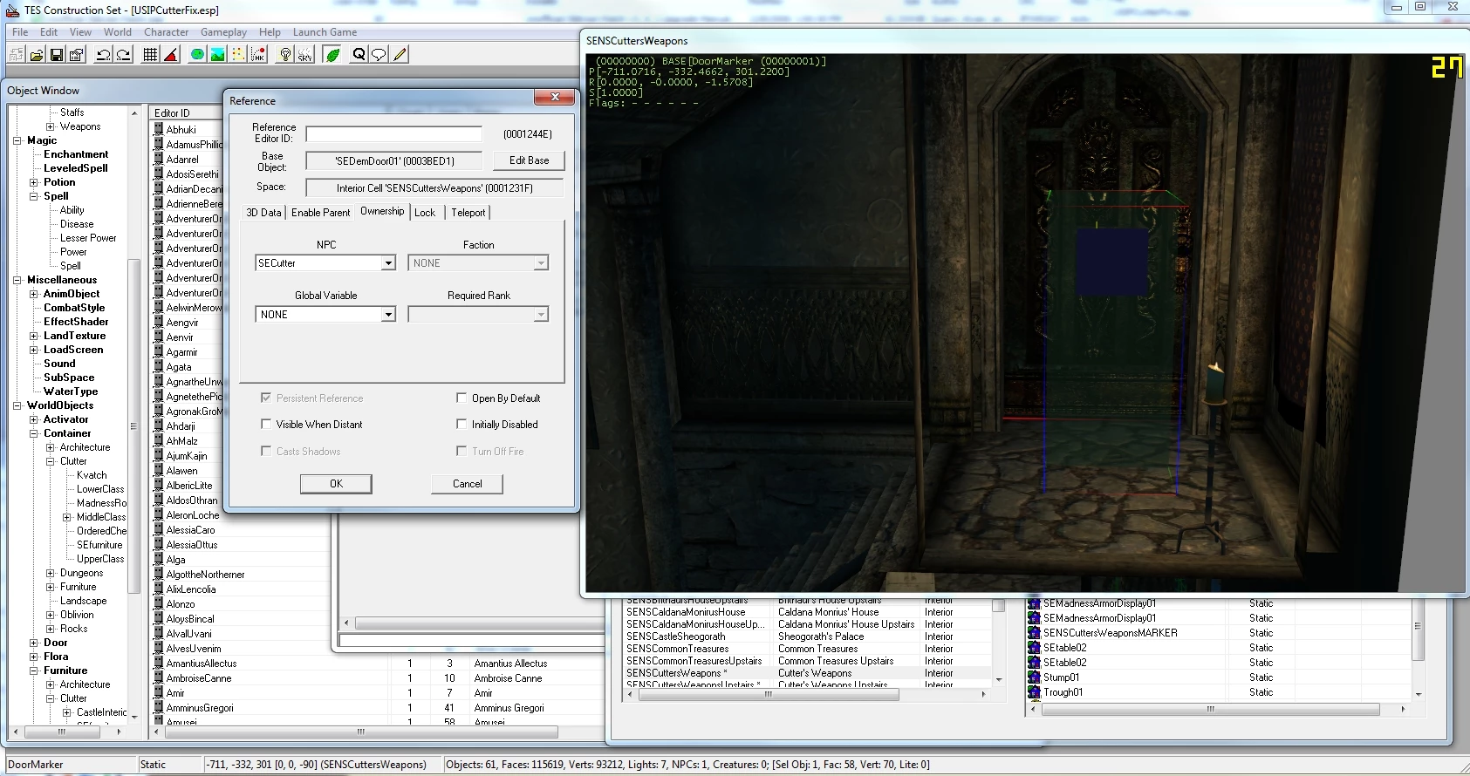Viewport: 1470px width, 776px height.
Task: Select the AlgottheNortherner list entry
Action: pyautogui.click(x=205, y=575)
